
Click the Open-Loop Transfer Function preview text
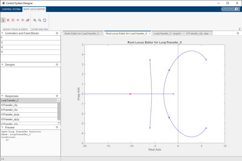click(21, 132)
